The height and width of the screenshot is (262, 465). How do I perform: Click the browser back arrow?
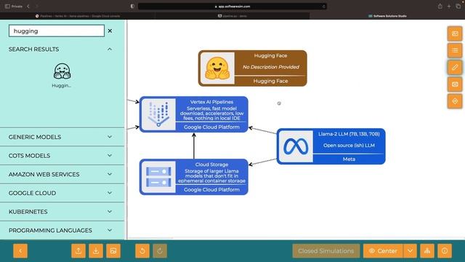[28, 7]
